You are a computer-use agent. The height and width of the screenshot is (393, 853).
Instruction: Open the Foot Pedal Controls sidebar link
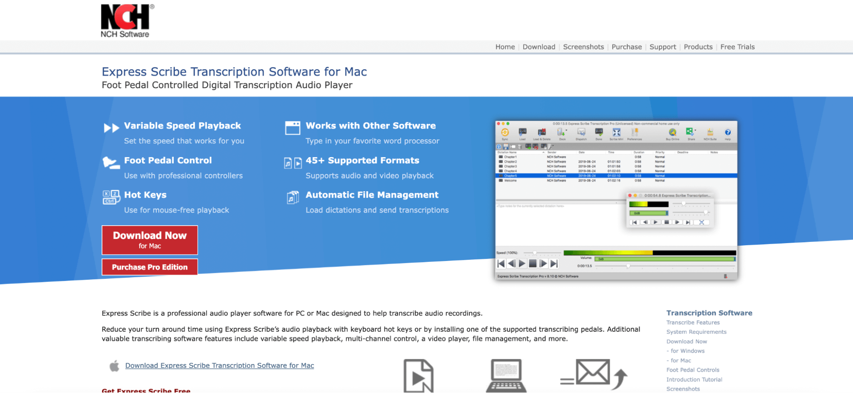693,370
